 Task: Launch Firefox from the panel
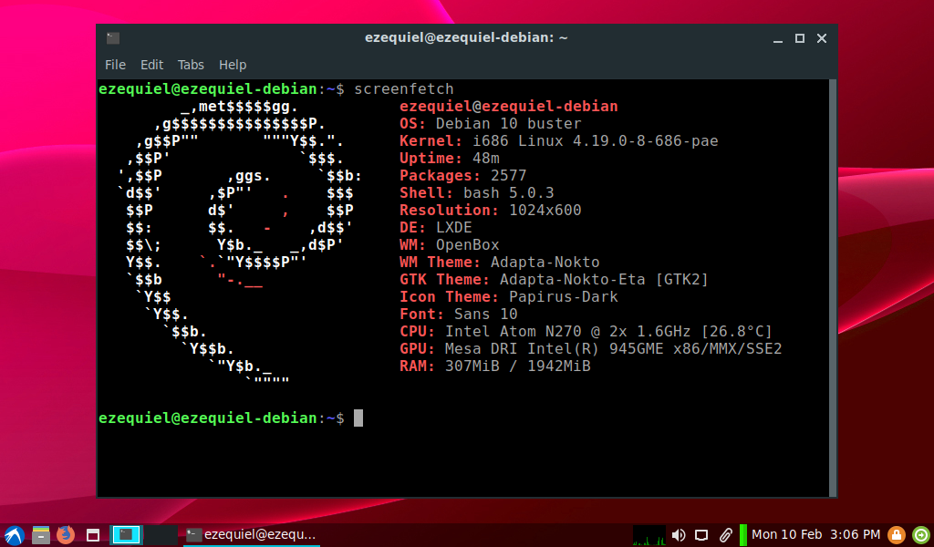coord(66,534)
